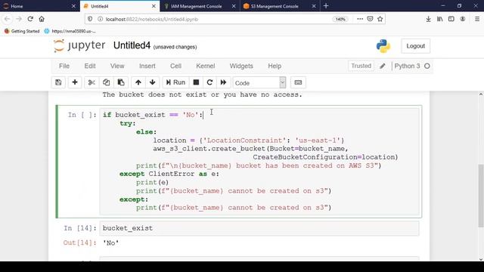
Task: Click the pencil edit mode icon
Action: click(x=383, y=66)
